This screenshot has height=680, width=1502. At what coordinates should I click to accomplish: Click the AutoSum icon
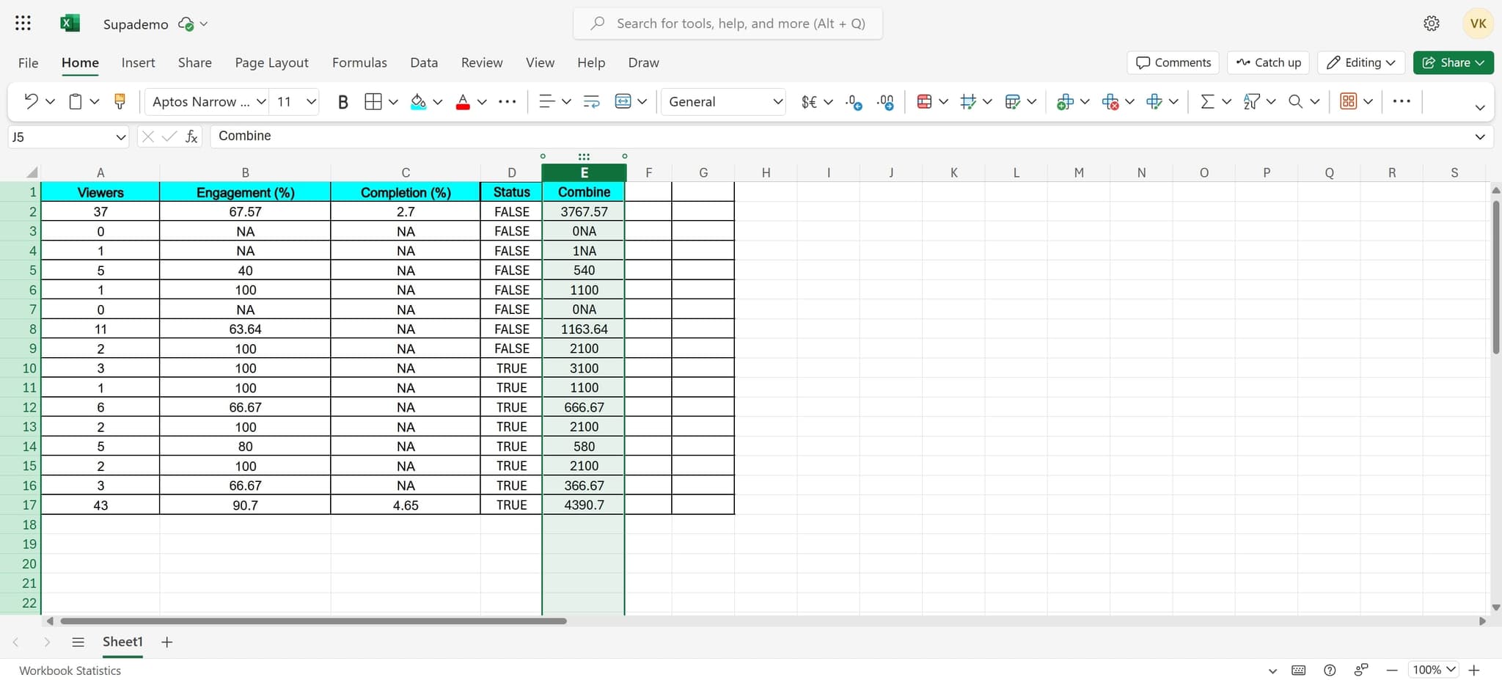pos(1206,101)
